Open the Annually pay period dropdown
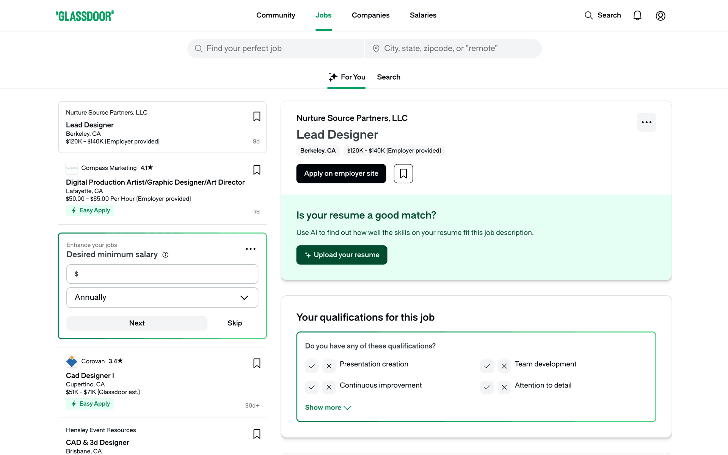The width and height of the screenshot is (728, 455). pos(162,298)
